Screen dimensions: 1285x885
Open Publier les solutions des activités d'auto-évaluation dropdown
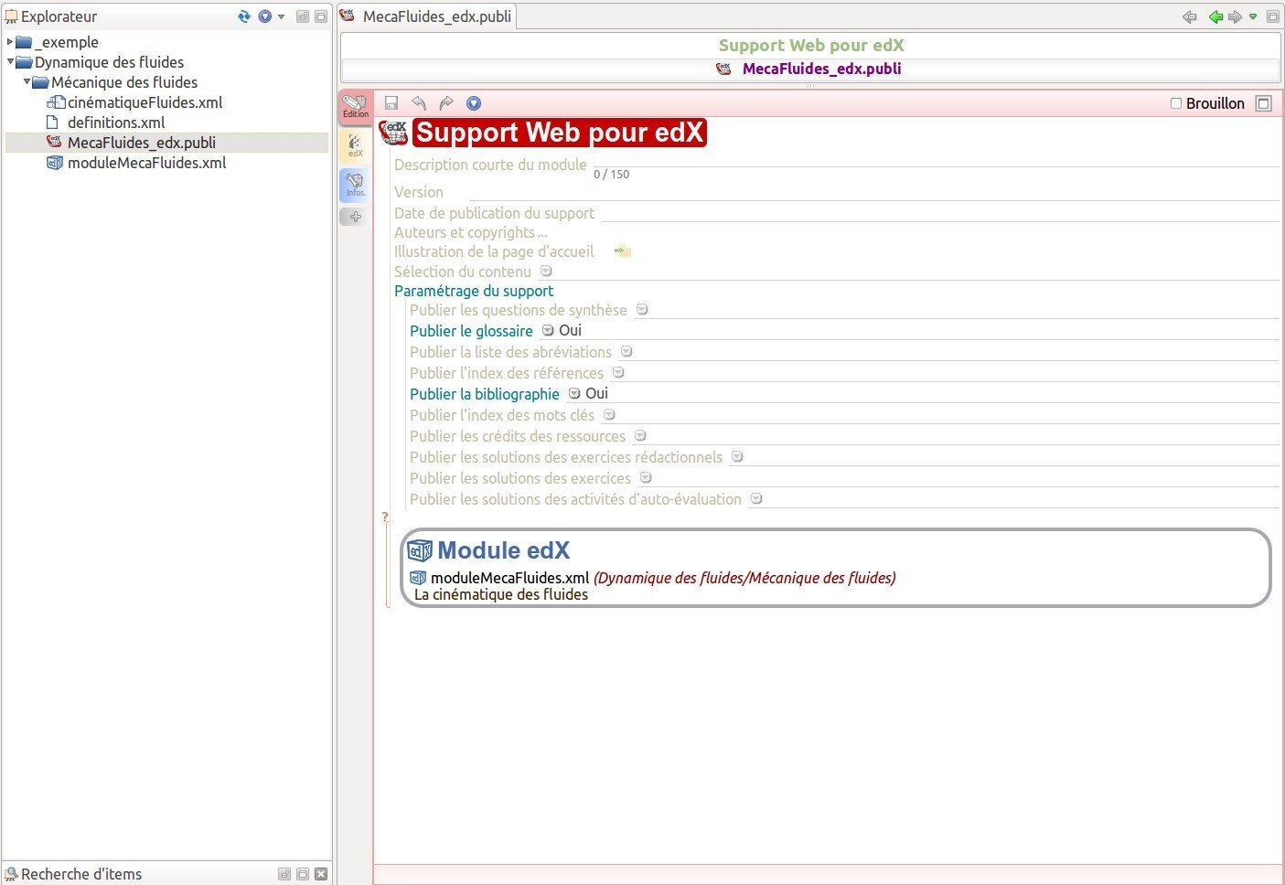coord(756,499)
